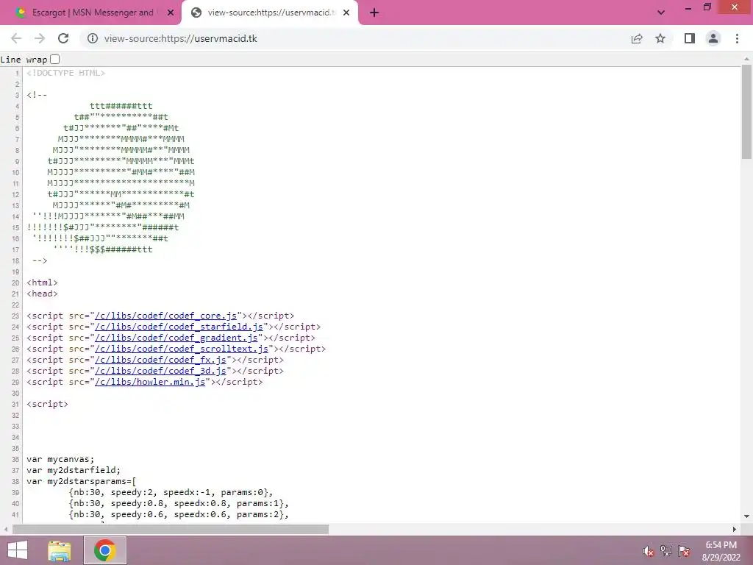Click the horizontal scrollbar thumb
This screenshot has width=753, height=565.
(171, 529)
